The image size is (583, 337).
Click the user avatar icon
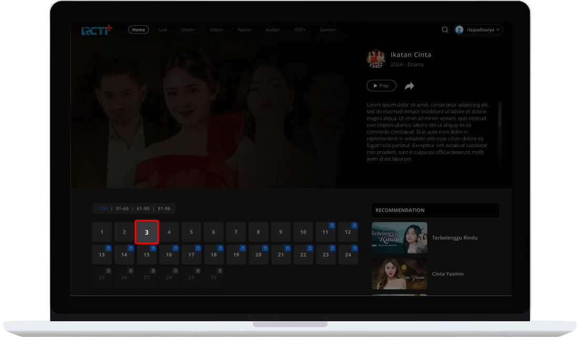[x=459, y=30]
